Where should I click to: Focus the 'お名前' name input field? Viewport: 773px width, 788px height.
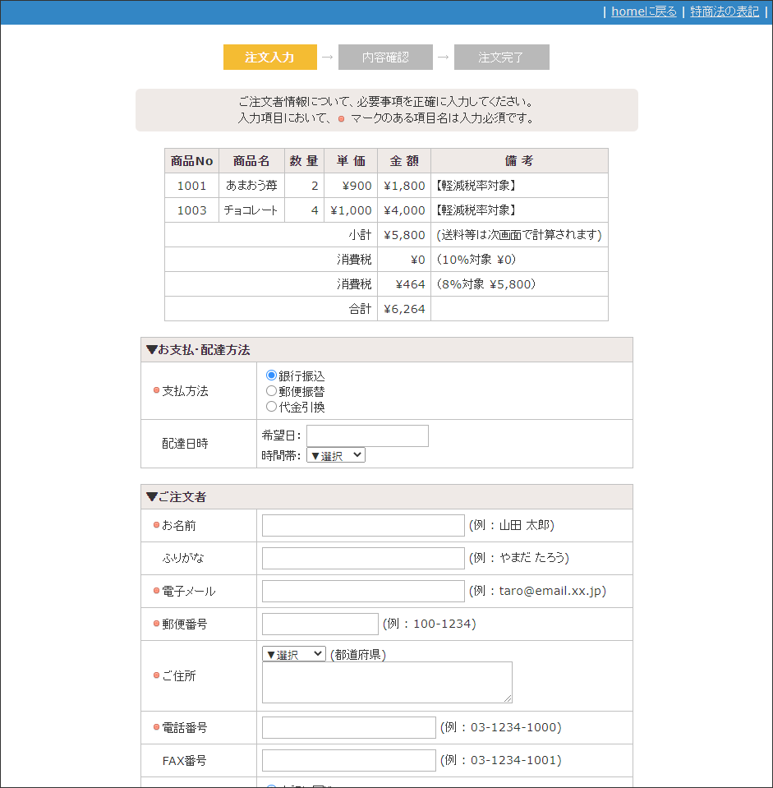[363, 526]
